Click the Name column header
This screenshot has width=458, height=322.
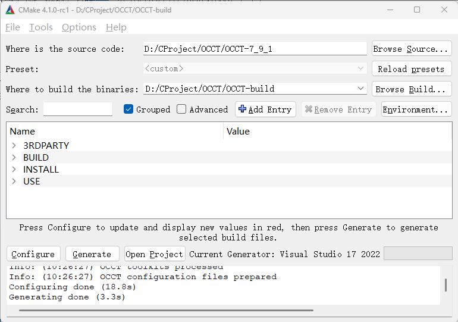[115, 131]
